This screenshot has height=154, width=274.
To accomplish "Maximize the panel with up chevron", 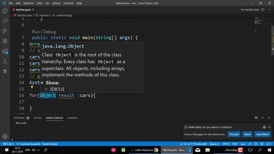I will click(262, 118).
